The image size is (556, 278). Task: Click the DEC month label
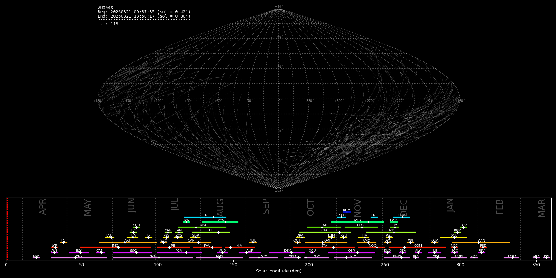(x=404, y=207)
